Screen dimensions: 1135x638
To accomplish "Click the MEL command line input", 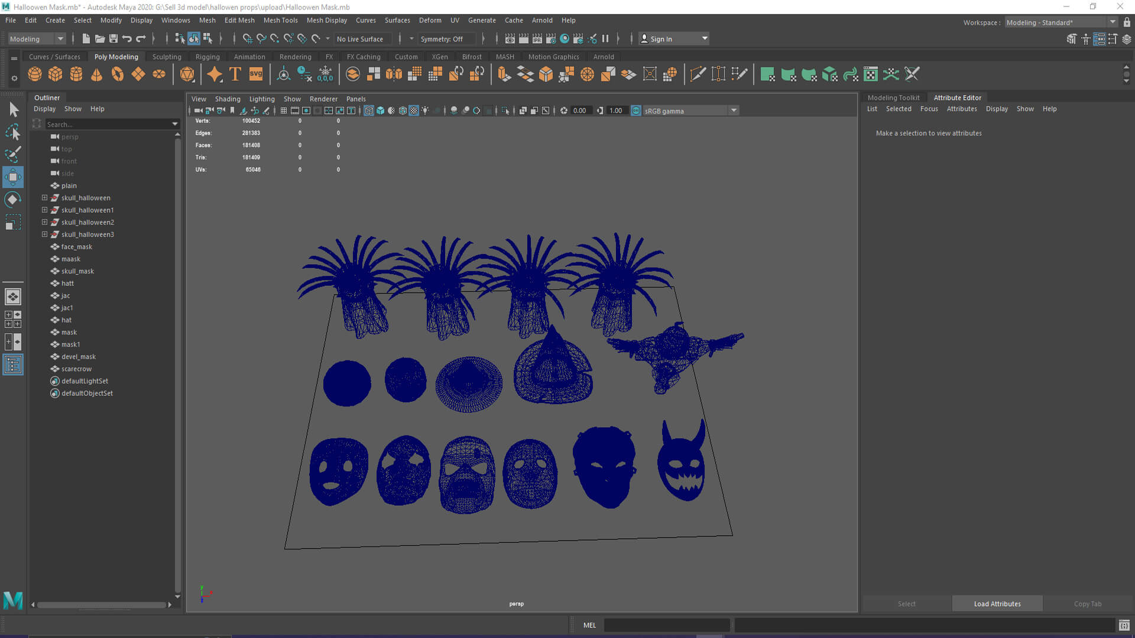I will click(x=667, y=625).
